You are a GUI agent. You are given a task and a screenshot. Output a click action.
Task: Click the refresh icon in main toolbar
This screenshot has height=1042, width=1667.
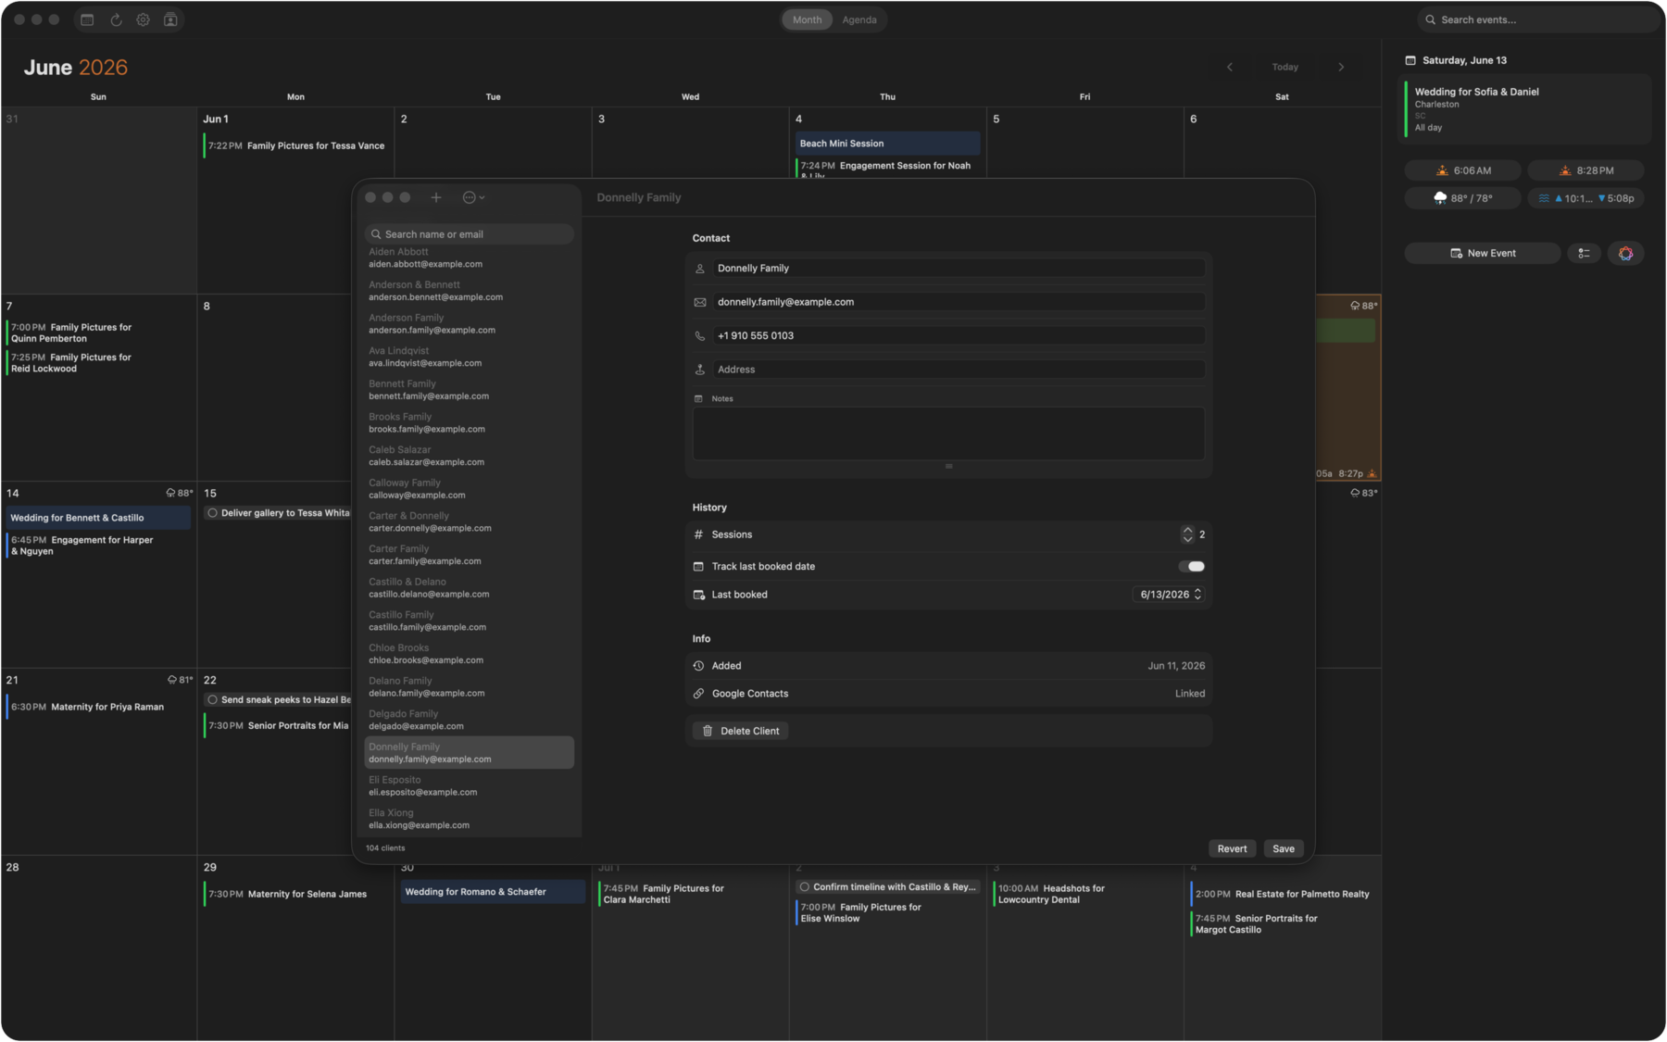tap(116, 19)
